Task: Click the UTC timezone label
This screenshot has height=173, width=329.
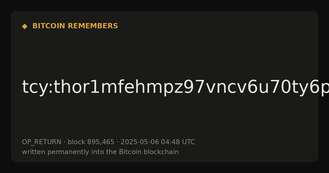Action: [188, 142]
